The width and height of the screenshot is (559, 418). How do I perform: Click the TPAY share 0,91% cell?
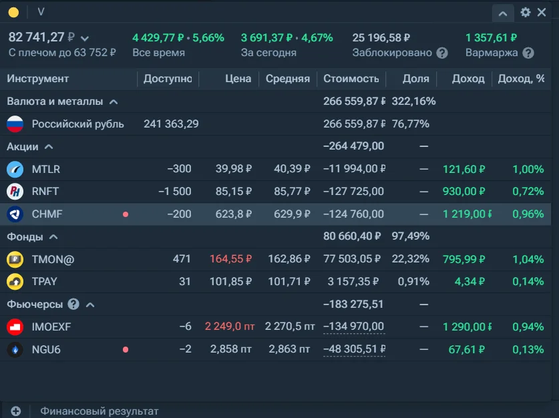(413, 282)
